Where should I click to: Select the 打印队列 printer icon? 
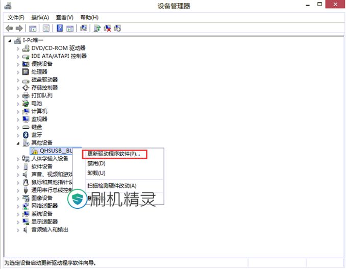[x=26, y=95]
